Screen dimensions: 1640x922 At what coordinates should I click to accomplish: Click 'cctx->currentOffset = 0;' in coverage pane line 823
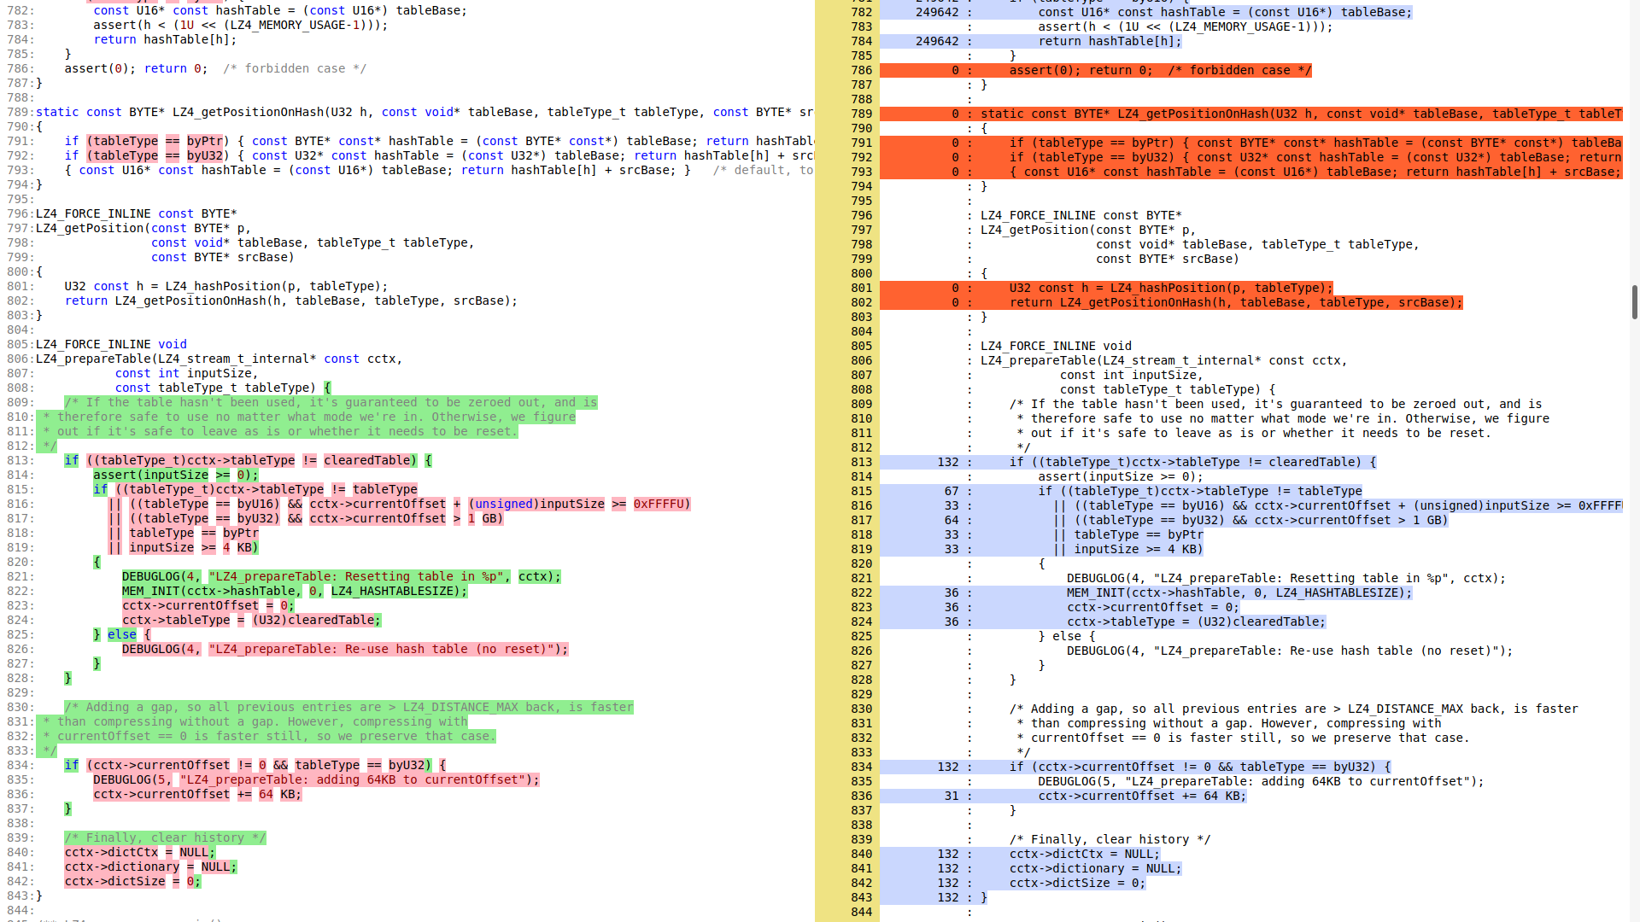(1153, 607)
